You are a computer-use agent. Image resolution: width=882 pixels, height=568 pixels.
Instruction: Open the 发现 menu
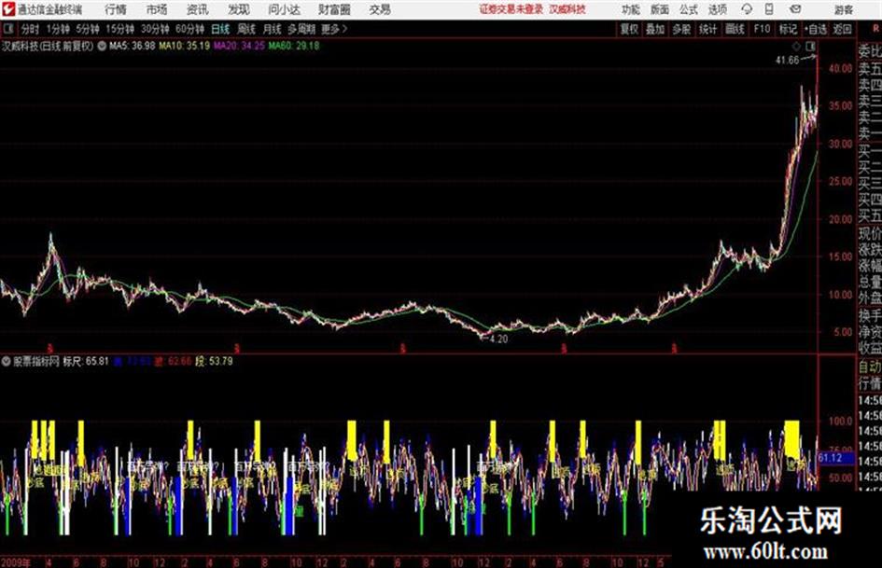tap(239, 9)
